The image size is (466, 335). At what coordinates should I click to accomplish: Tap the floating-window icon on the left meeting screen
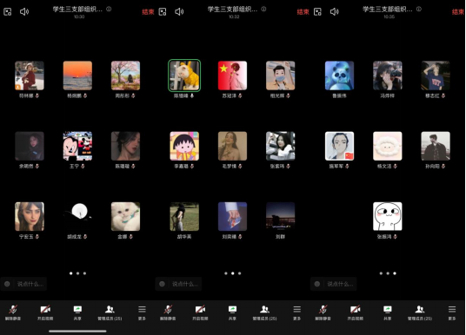click(8, 12)
